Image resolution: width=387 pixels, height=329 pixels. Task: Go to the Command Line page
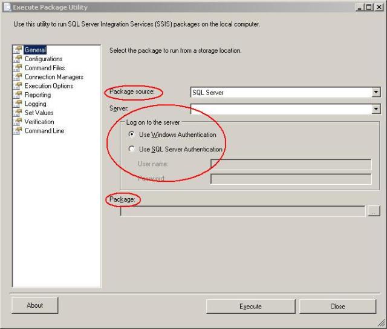click(44, 131)
